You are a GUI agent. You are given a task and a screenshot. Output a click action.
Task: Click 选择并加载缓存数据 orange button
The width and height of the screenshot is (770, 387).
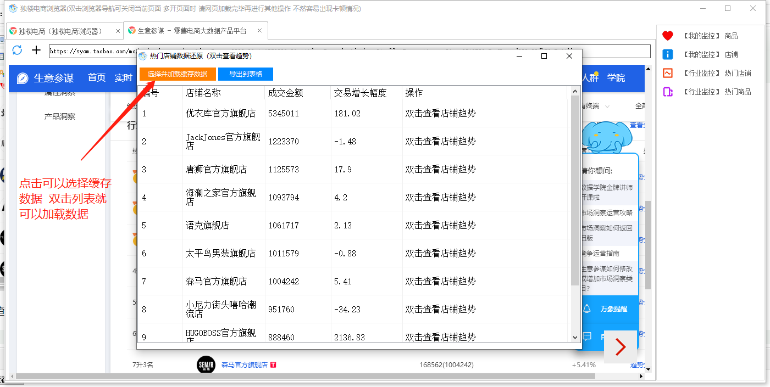[x=177, y=74]
